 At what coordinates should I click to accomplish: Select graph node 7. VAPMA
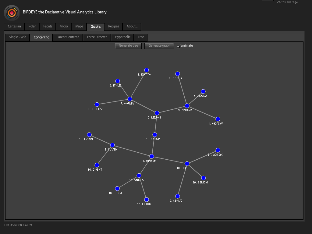pos(130,99)
